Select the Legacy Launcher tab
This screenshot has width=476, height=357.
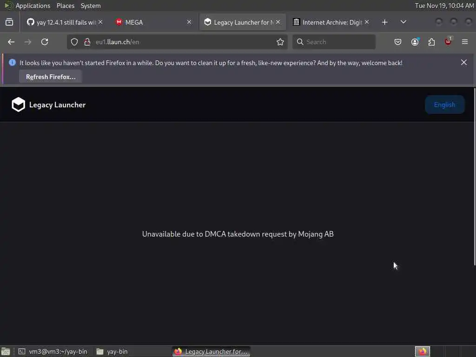pos(242,22)
